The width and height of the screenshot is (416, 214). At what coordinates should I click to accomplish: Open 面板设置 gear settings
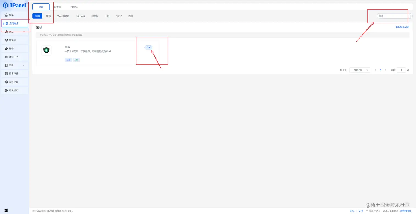point(15,82)
